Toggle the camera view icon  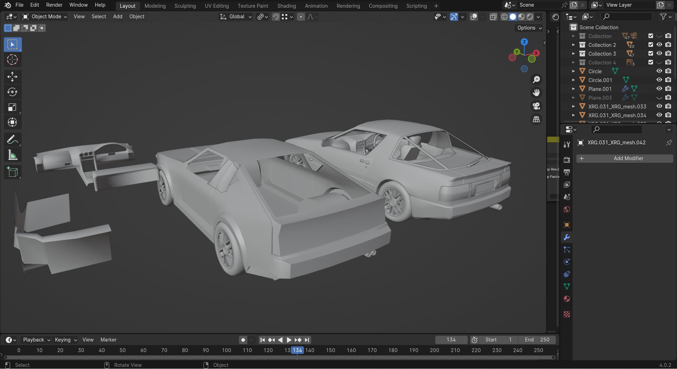536,106
